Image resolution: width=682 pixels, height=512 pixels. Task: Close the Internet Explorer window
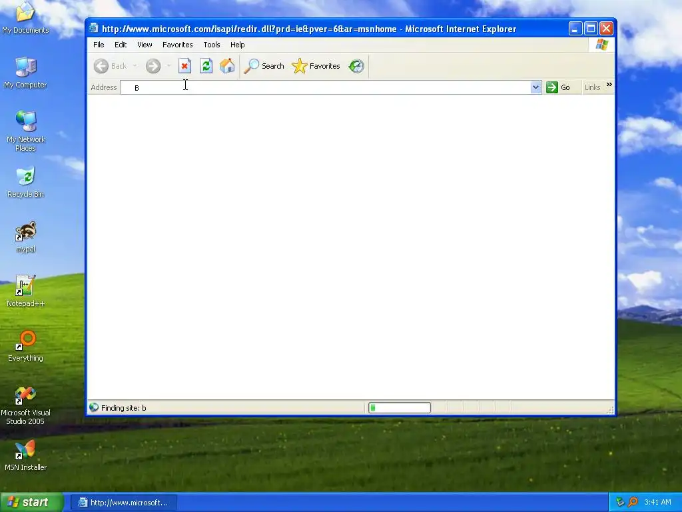click(x=606, y=29)
